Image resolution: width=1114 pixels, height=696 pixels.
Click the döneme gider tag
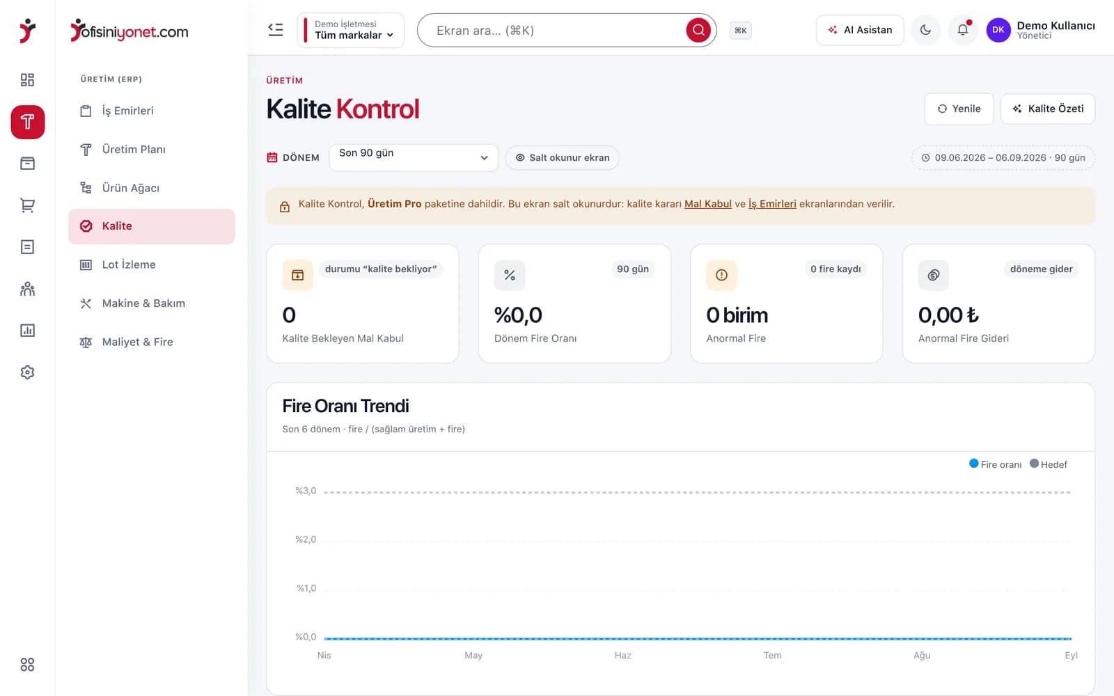pos(1041,269)
